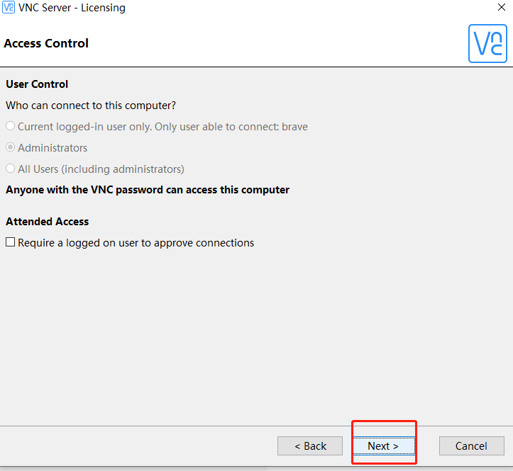Close the VNC Server Licensing window
The width and height of the screenshot is (513, 471).
click(502, 8)
